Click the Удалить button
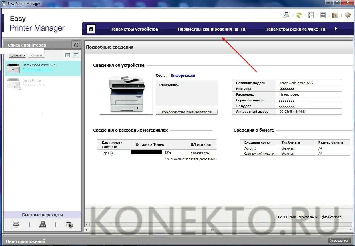355x246 pixels. point(37,55)
